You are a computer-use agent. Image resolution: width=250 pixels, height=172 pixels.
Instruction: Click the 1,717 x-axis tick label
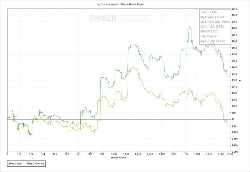(185, 154)
